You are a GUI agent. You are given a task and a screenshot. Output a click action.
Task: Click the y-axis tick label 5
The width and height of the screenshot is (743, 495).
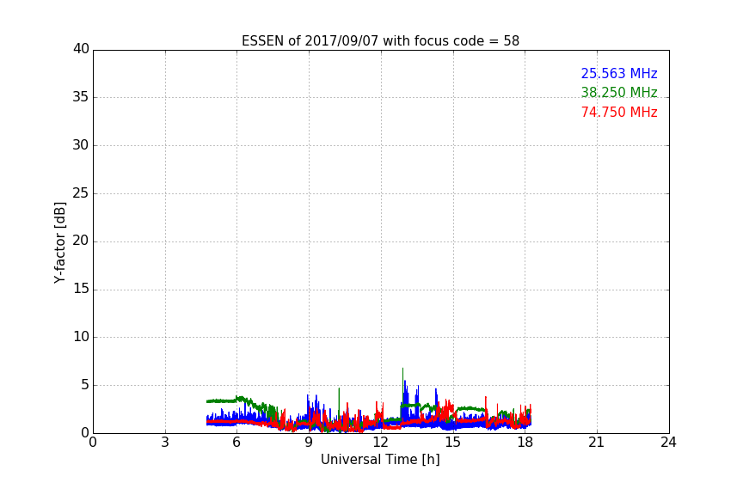tap(85, 385)
